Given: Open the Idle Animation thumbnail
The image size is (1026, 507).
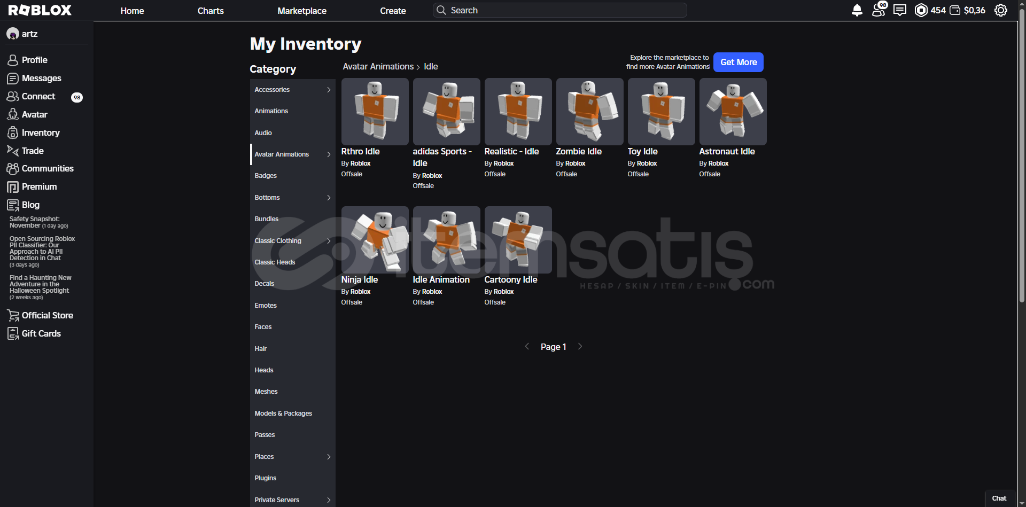Looking at the screenshot, I should [446, 240].
